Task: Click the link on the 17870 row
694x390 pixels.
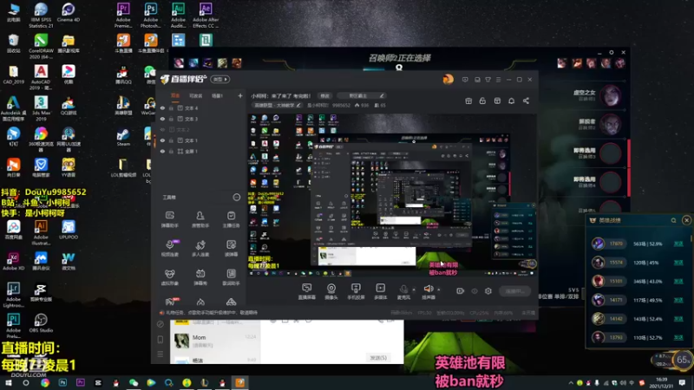Action: point(678,244)
